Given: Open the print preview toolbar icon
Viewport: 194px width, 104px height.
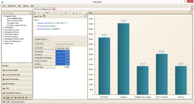Looking at the screenshot, I should [73, 13].
